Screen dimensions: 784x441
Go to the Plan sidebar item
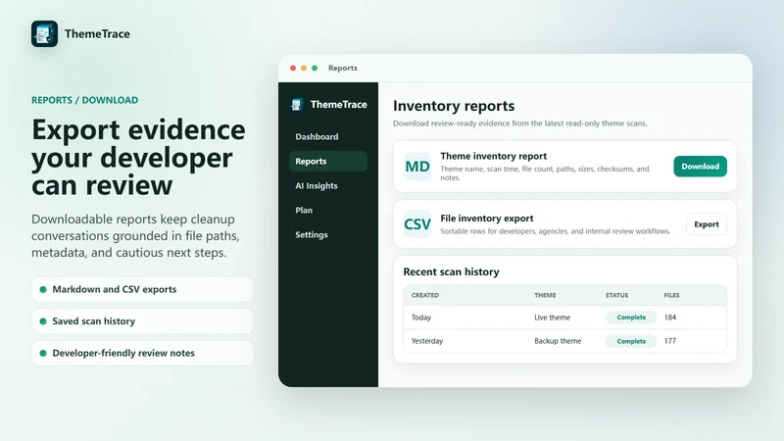coord(328,210)
